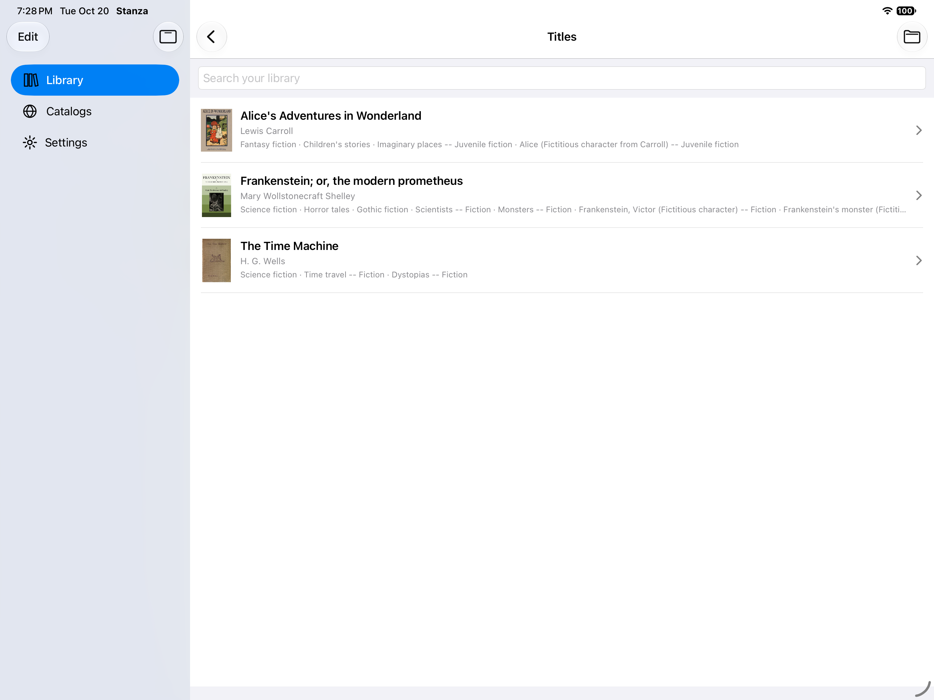Focus the Search your library field
934x700 pixels.
coord(562,78)
